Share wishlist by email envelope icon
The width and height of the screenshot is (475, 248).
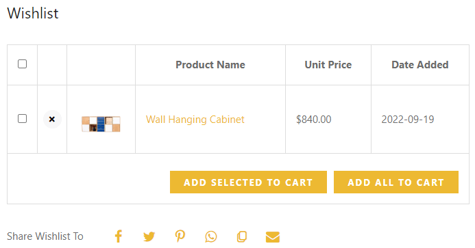(273, 237)
